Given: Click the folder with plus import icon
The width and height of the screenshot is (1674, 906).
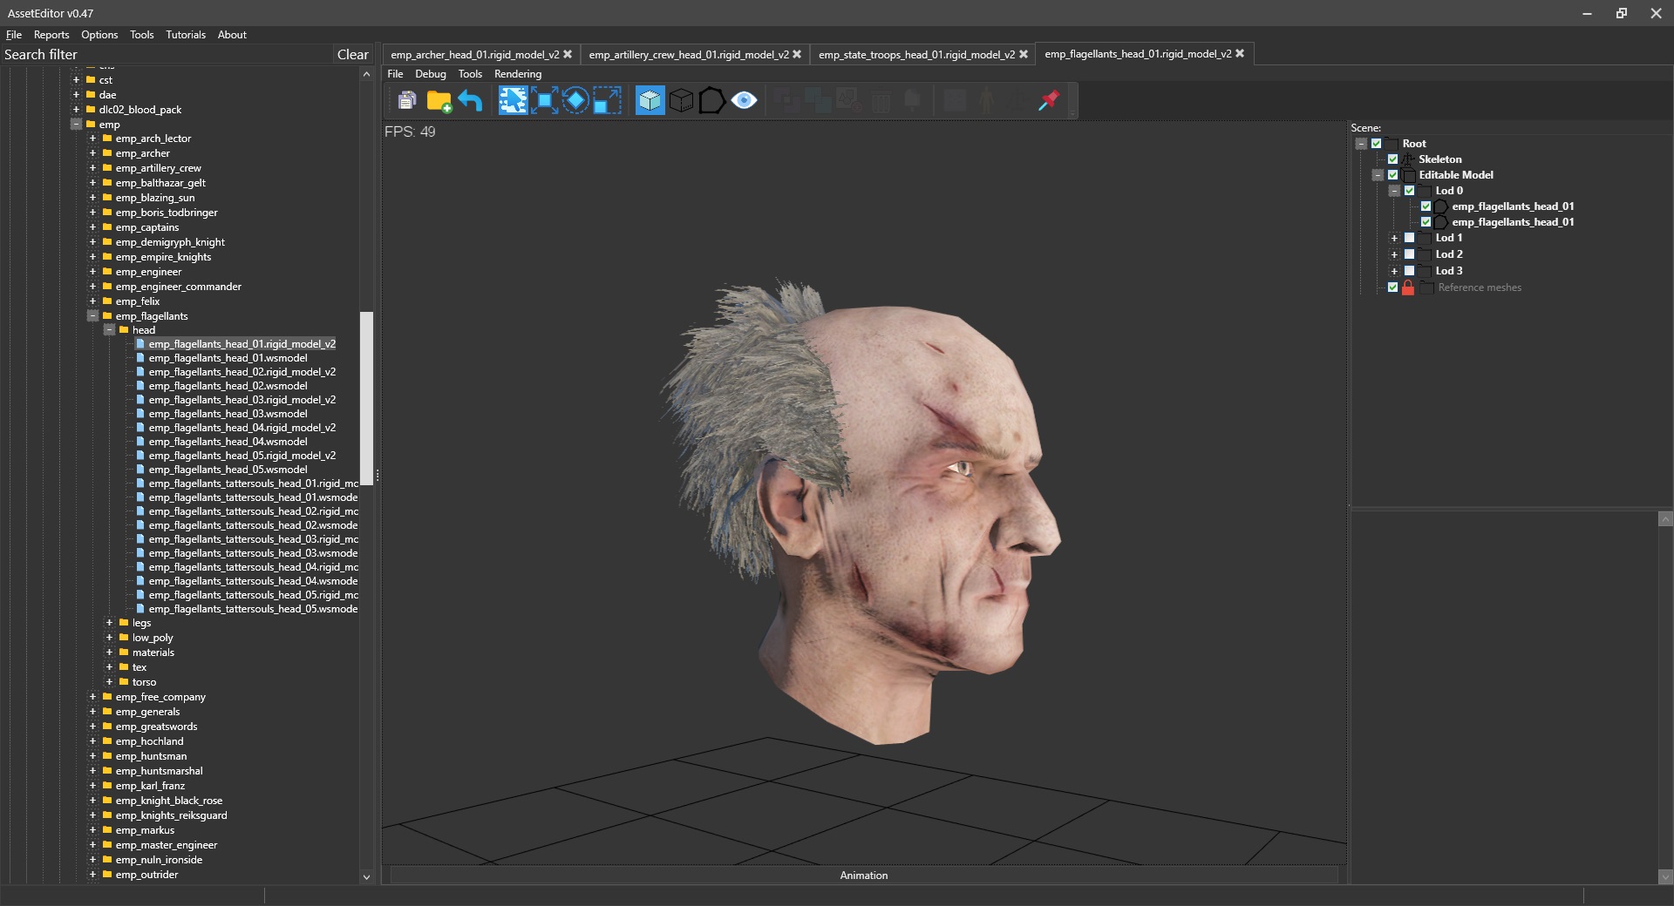Looking at the screenshot, I should pos(439,101).
